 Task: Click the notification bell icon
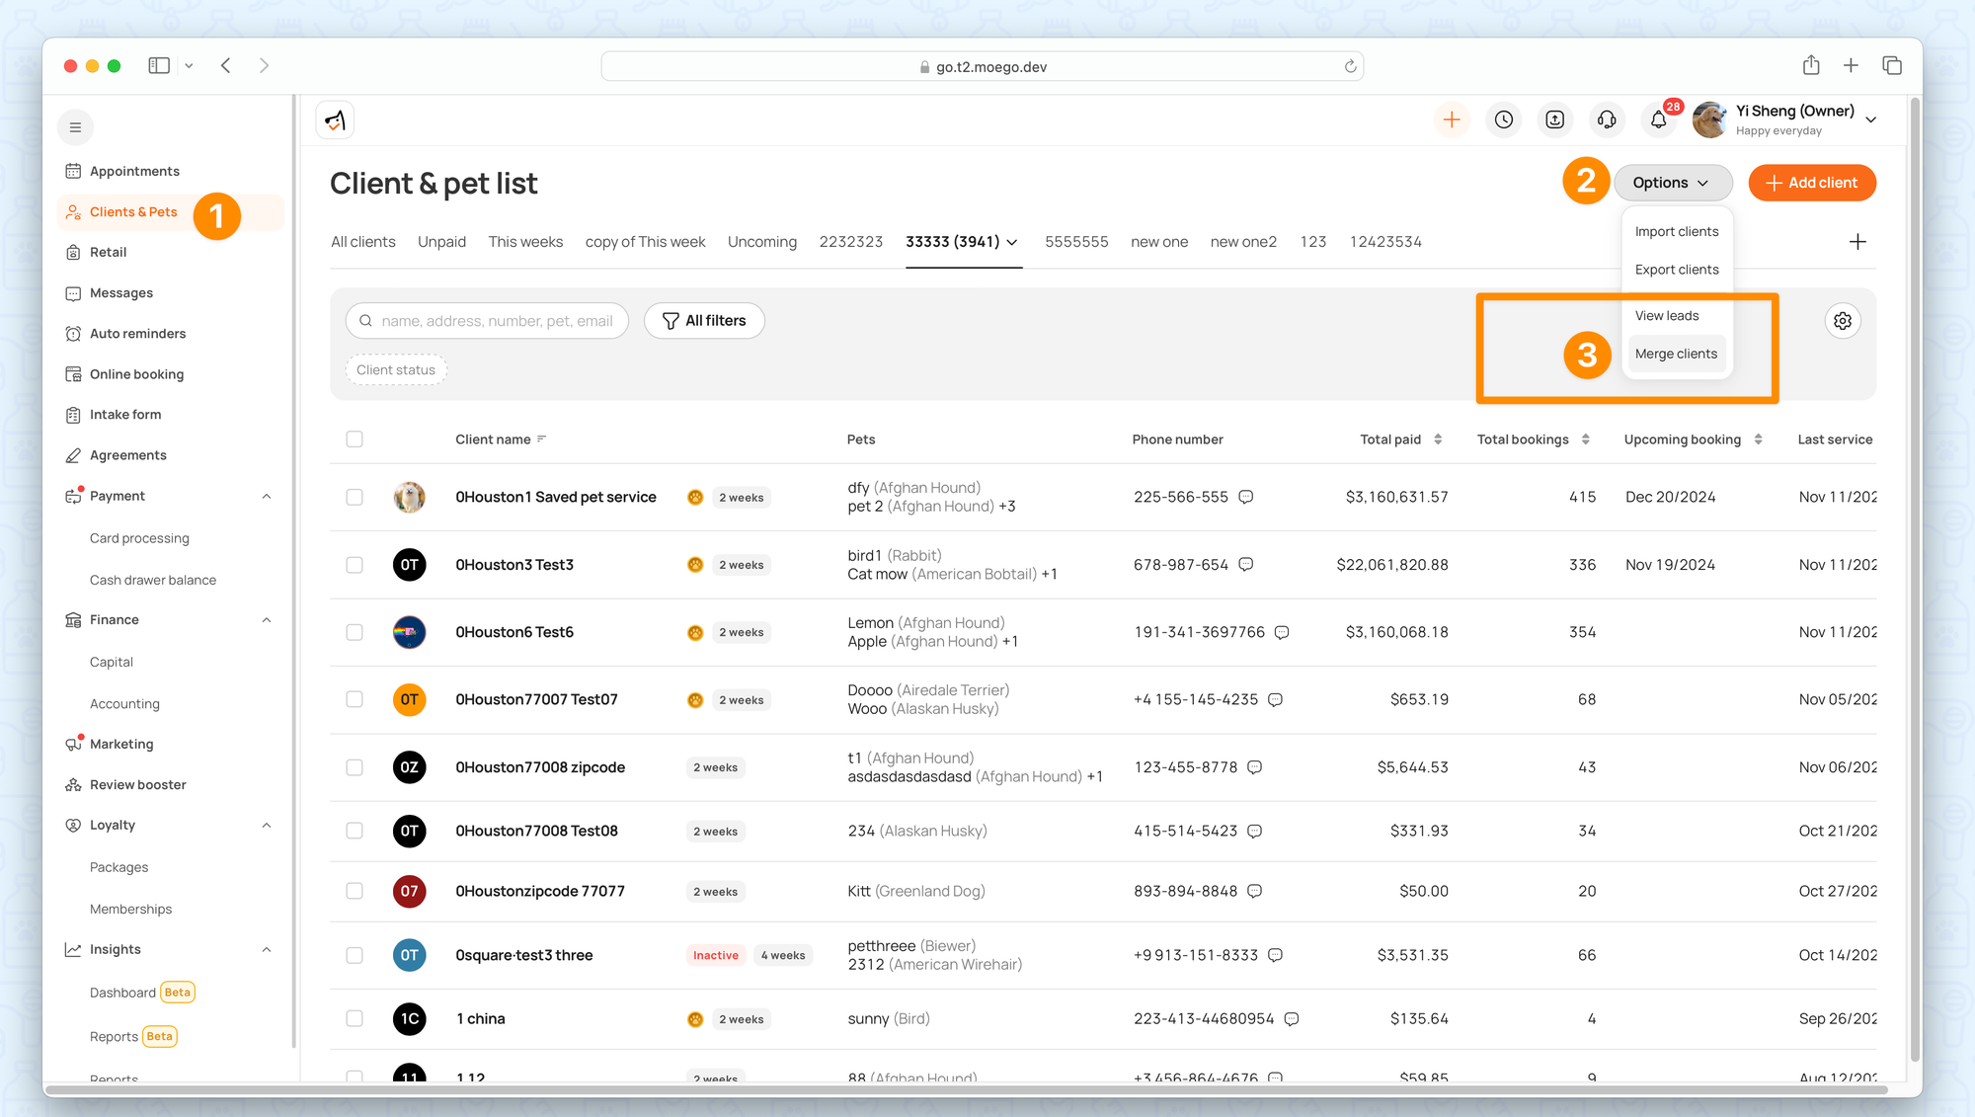click(1658, 120)
